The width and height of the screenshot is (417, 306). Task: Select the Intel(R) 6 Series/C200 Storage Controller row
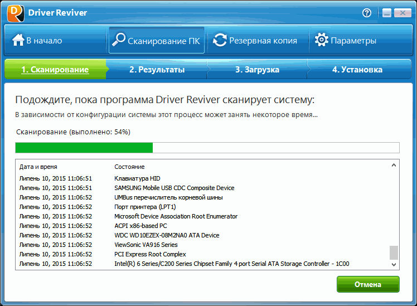click(x=203, y=264)
